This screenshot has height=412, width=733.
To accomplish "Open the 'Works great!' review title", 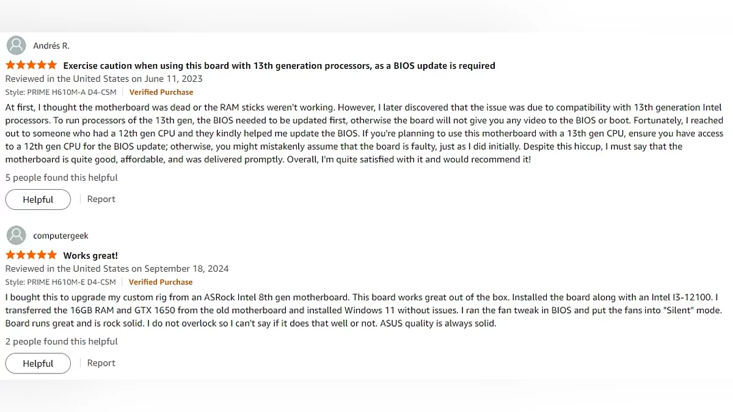I will (90, 255).
